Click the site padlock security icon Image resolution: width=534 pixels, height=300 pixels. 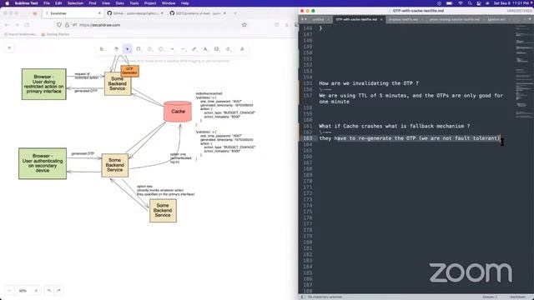coord(67,25)
